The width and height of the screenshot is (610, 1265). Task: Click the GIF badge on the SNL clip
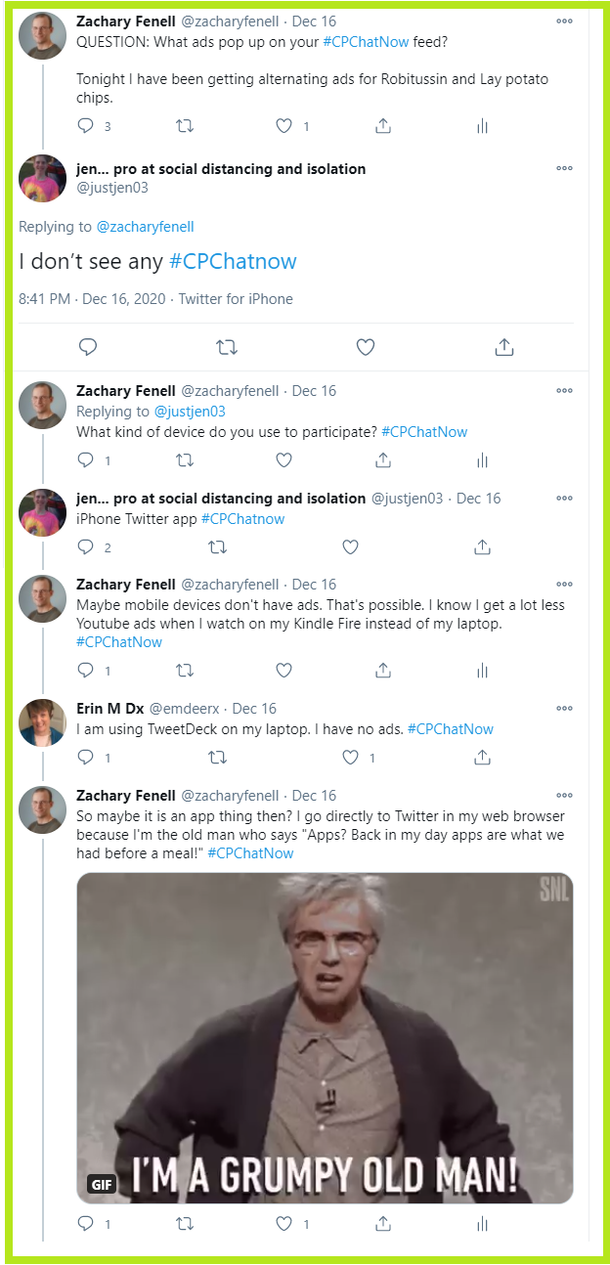pos(100,1183)
